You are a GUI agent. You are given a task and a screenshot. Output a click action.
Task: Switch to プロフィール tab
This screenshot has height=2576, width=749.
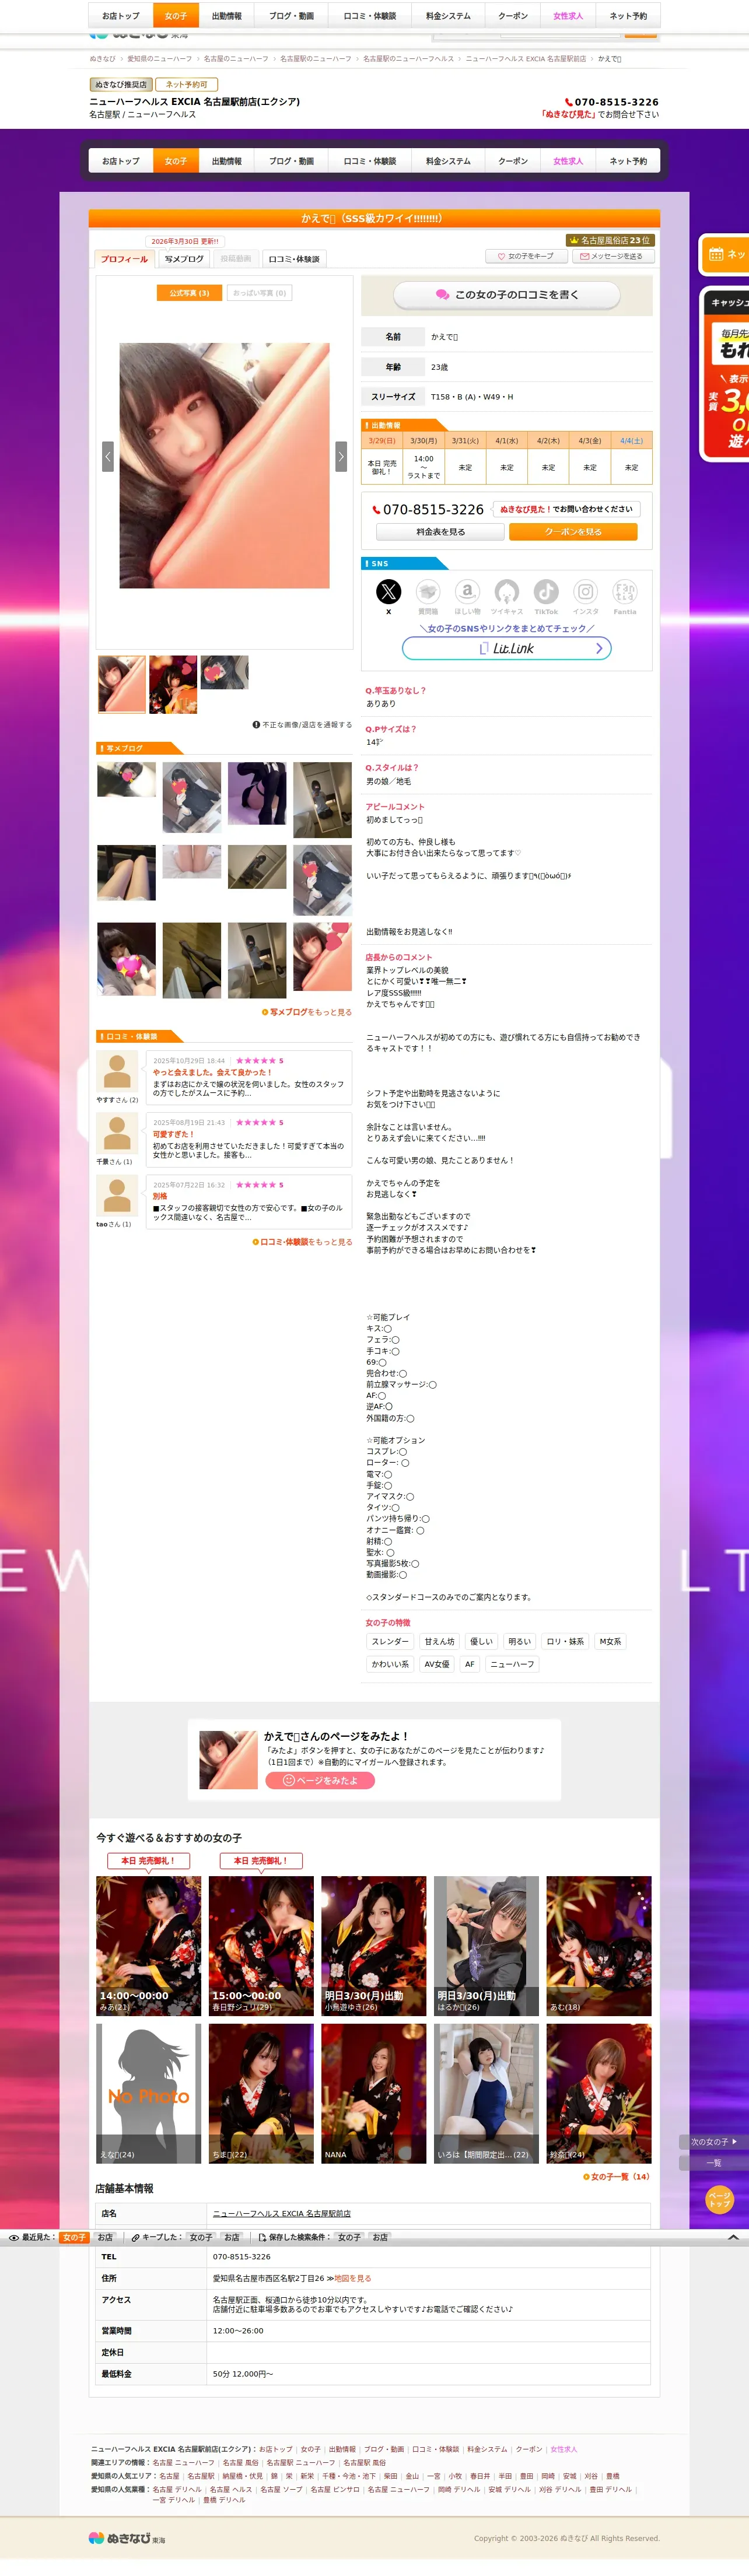pos(124,259)
